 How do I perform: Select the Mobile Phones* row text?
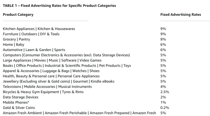click(16, 103)
